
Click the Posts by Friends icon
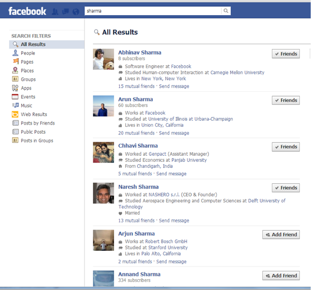pyautogui.click(x=15, y=123)
